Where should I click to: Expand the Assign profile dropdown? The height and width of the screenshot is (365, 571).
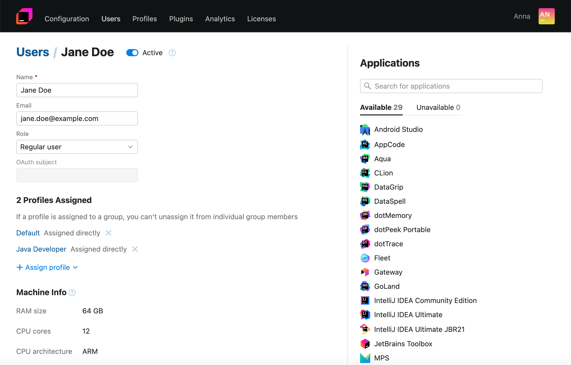point(47,267)
